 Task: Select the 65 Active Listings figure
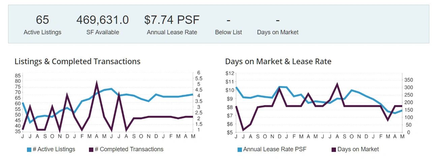pyautogui.click(x=42, y=20)
